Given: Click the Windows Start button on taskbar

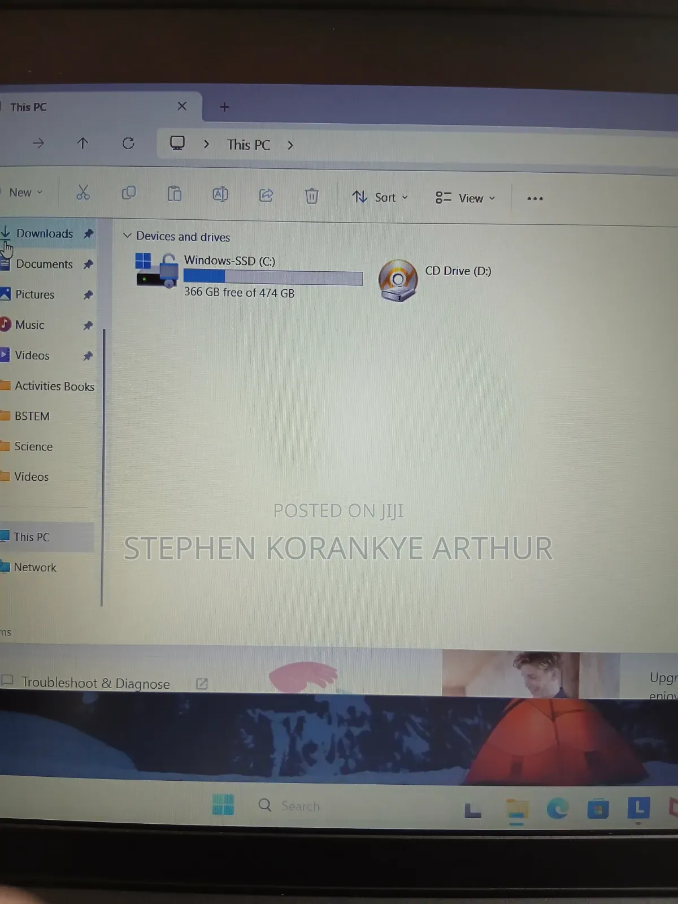Looking at the screenshot, I should click(223, 805).
